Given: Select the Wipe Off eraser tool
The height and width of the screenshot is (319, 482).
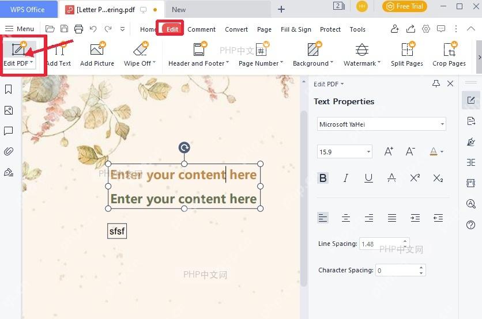Looking at the screenshot, I should pyautogui.click(x=140, y=55).
